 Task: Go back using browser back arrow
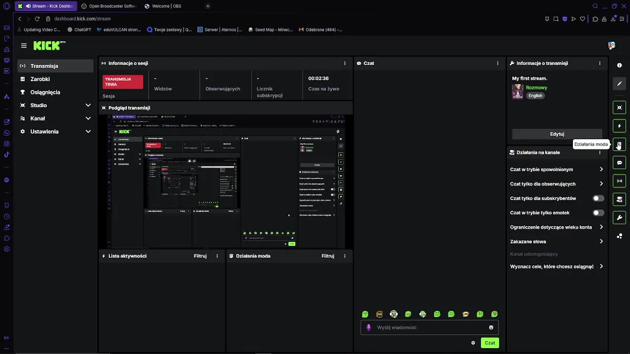(x=20, y=19)
